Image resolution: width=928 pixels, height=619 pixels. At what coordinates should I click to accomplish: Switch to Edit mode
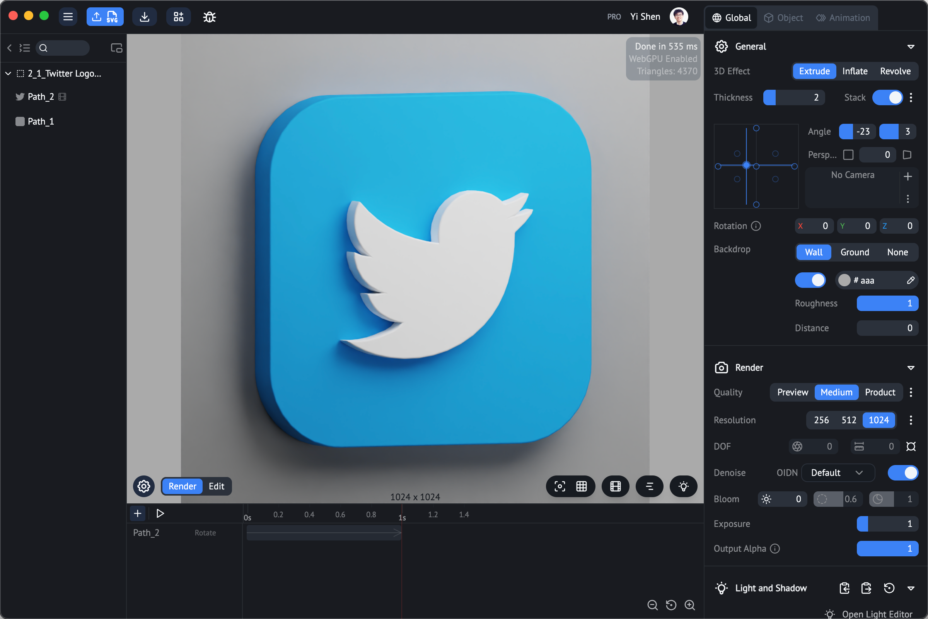coord(217,486)
